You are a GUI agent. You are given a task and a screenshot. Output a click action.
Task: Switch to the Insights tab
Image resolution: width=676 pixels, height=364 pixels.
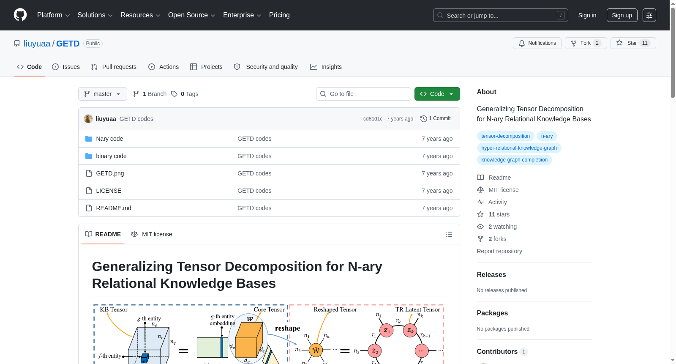click(326, 67)
